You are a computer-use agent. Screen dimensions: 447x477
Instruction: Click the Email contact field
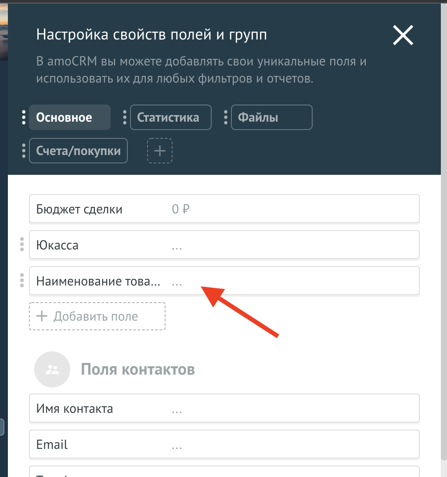(x=224, y=444)
